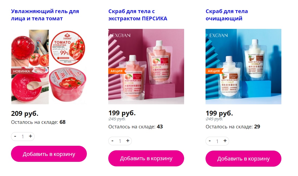
Task: Open 'Скраб для тела с экстрактом ПЕРСИКА' link
Action: coord(138,15)
